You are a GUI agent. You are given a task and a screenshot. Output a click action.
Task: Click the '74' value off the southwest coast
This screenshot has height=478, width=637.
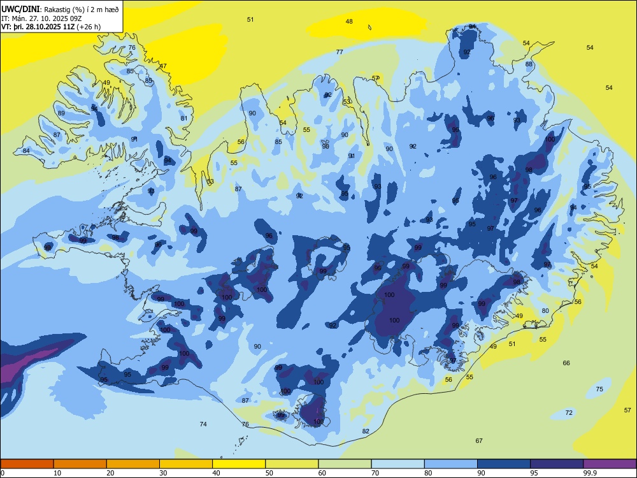(203, 424)
